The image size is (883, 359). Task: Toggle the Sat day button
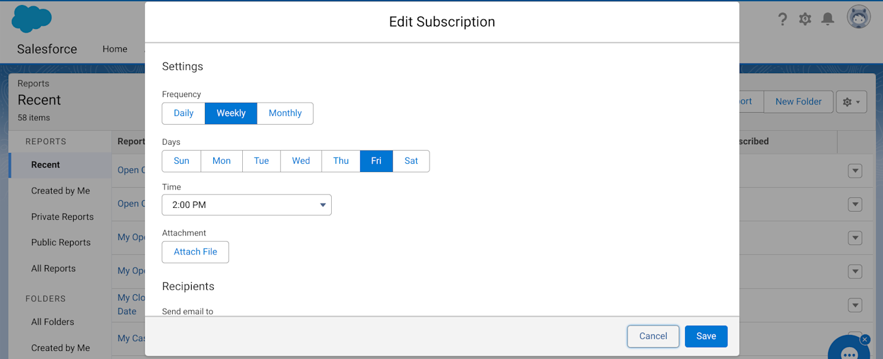point(411,161)
